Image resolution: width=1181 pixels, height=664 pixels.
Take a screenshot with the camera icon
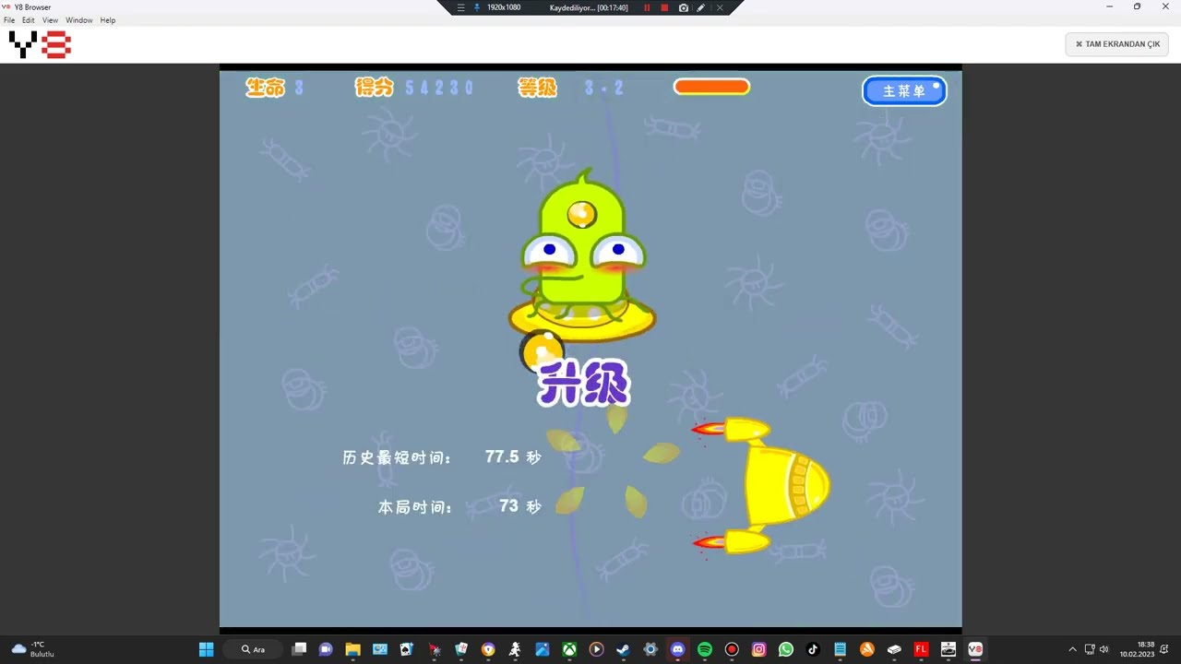click(x=683, y=7)
